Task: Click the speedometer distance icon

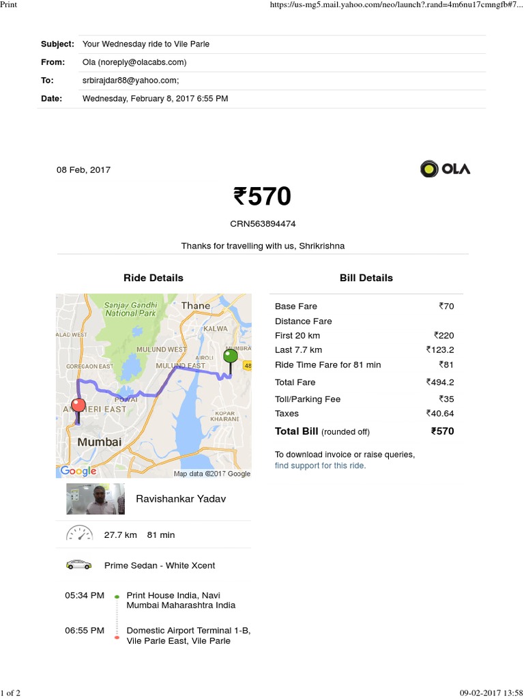Action: click(79, 534)
